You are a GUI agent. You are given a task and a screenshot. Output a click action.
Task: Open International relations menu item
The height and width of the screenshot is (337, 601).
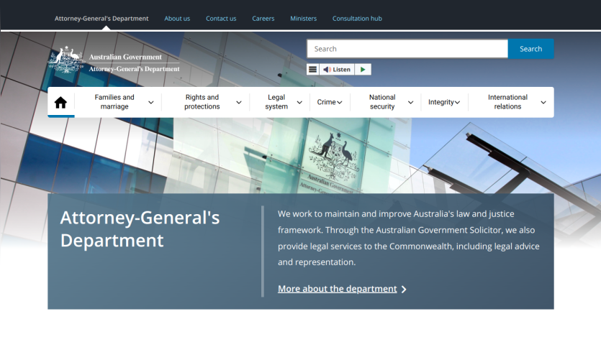coord(507,102)
